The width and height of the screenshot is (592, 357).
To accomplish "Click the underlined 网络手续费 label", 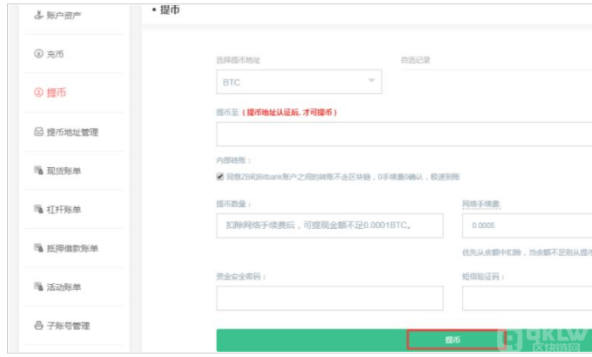I will coord(481,204).
